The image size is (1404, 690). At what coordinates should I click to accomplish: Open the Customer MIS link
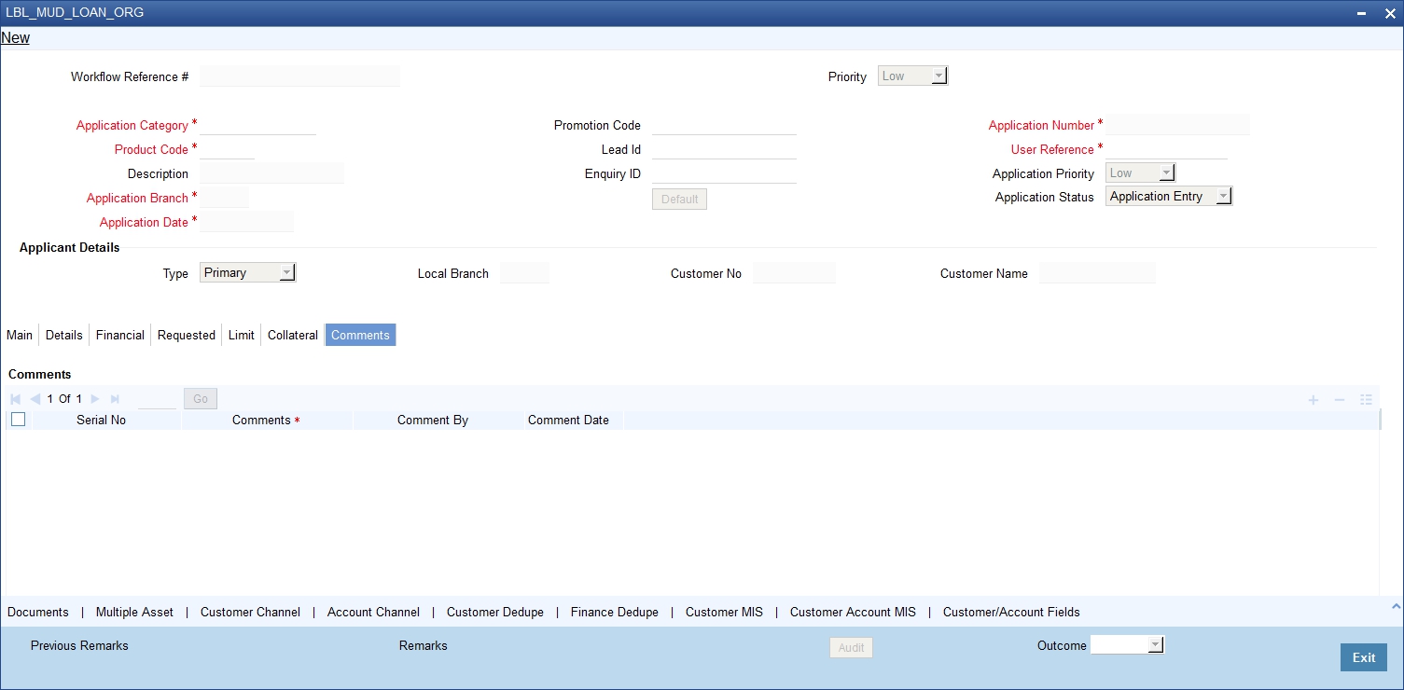coord(724,613)
